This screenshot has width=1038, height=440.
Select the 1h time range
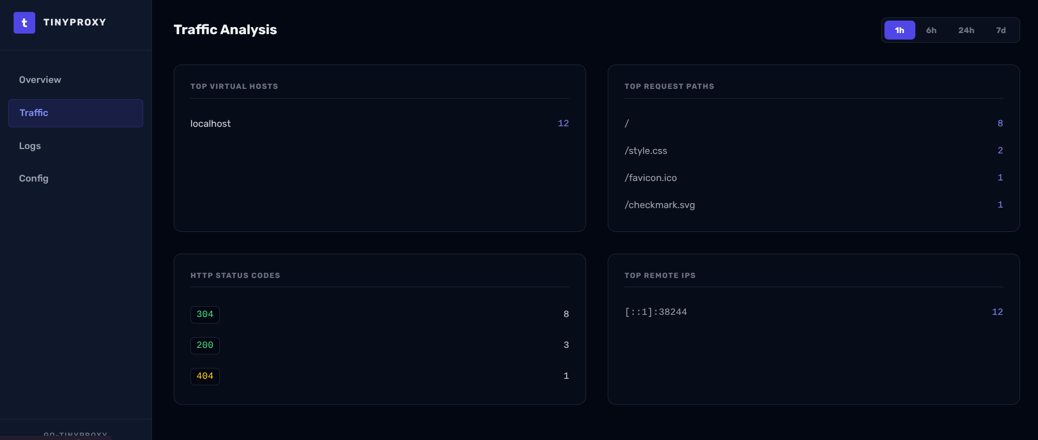899,30
